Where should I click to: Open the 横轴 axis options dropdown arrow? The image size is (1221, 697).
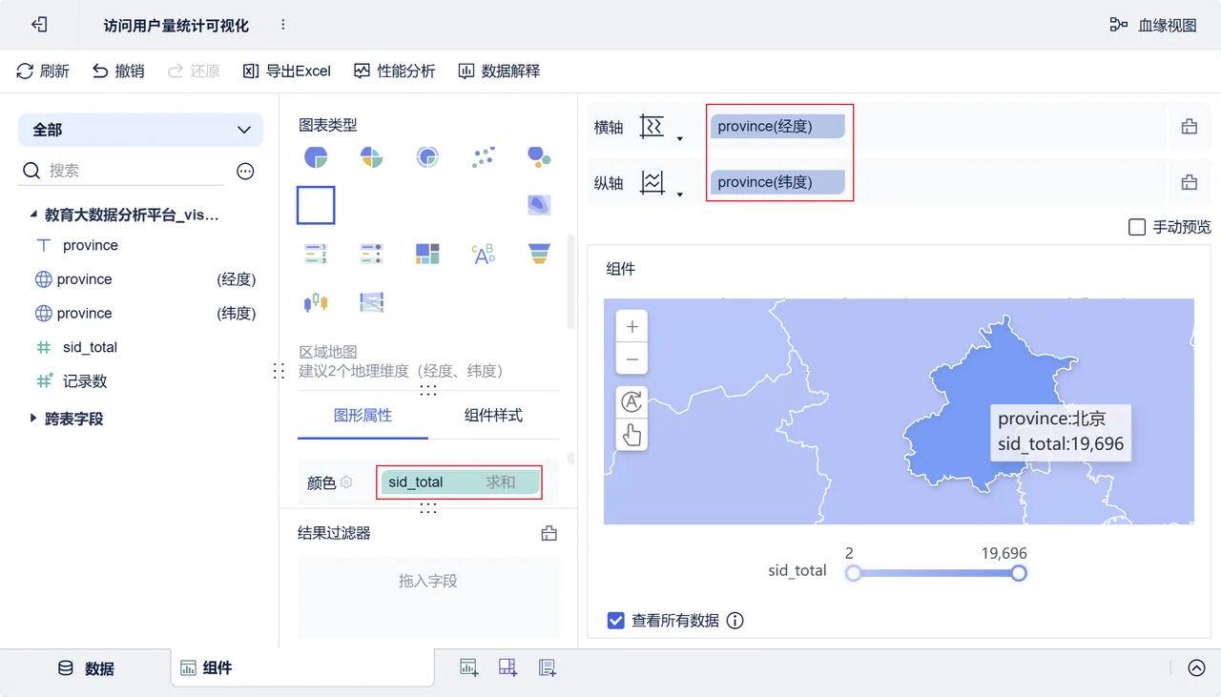click(x=680, y=139)
